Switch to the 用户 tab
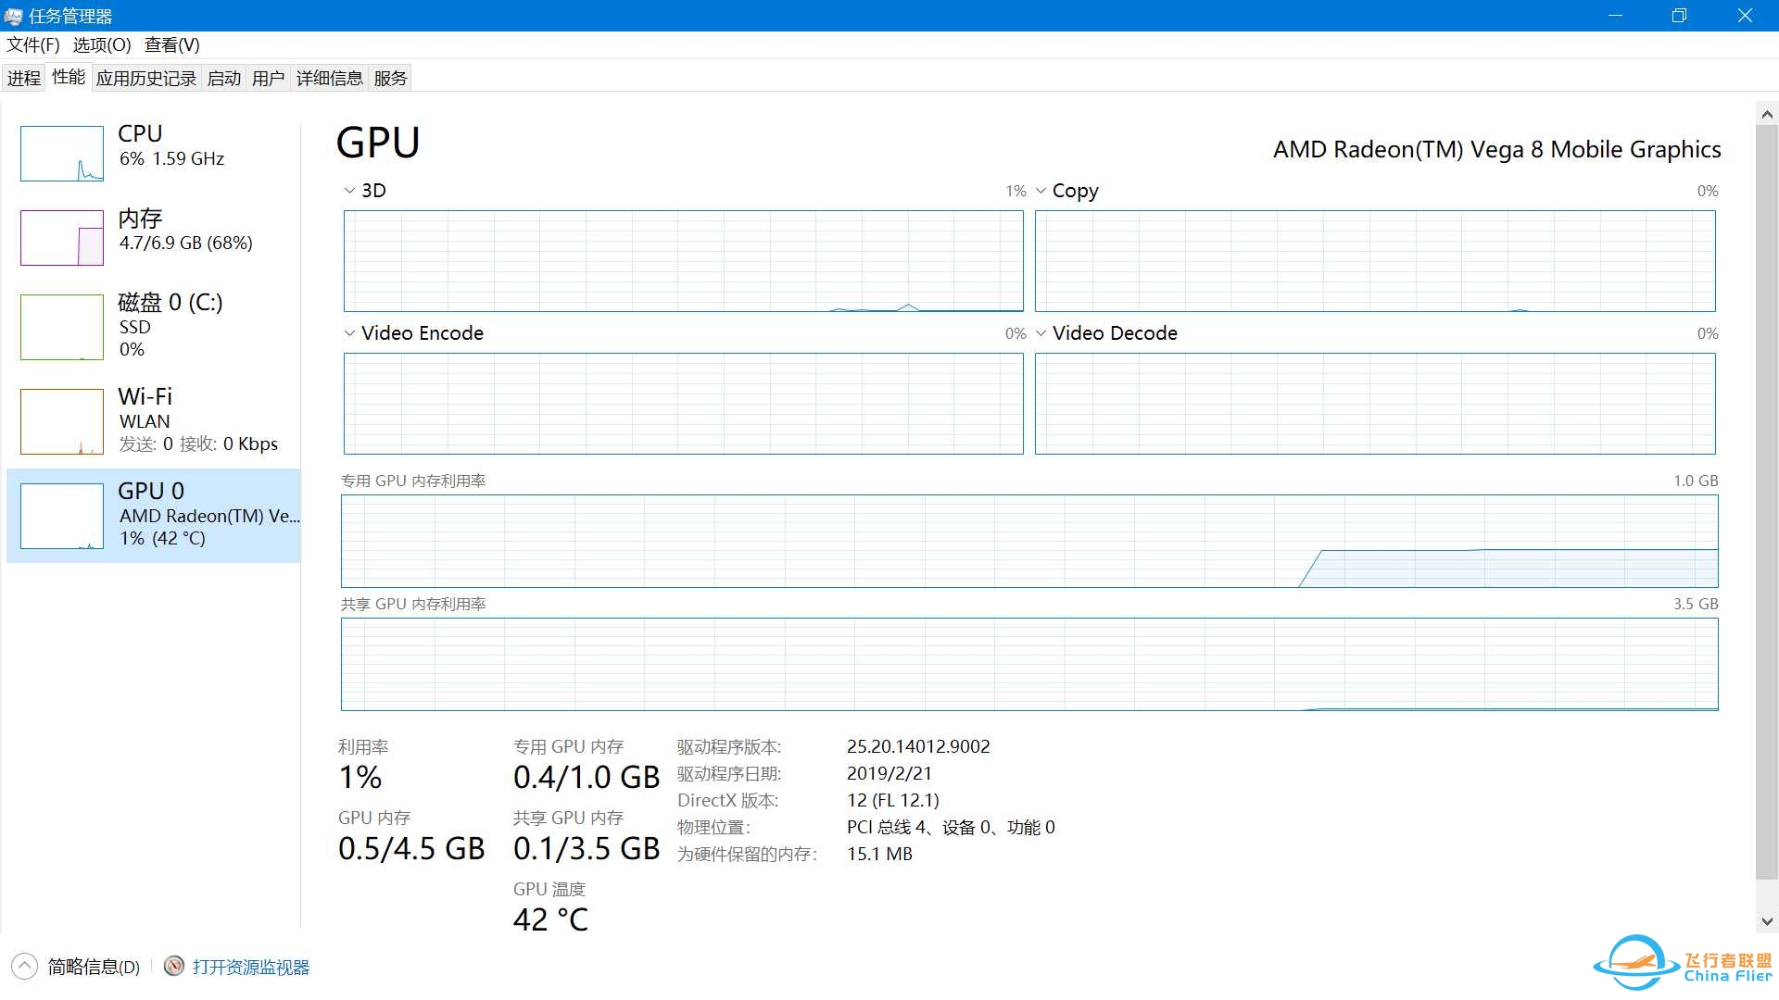 point(269,79)
